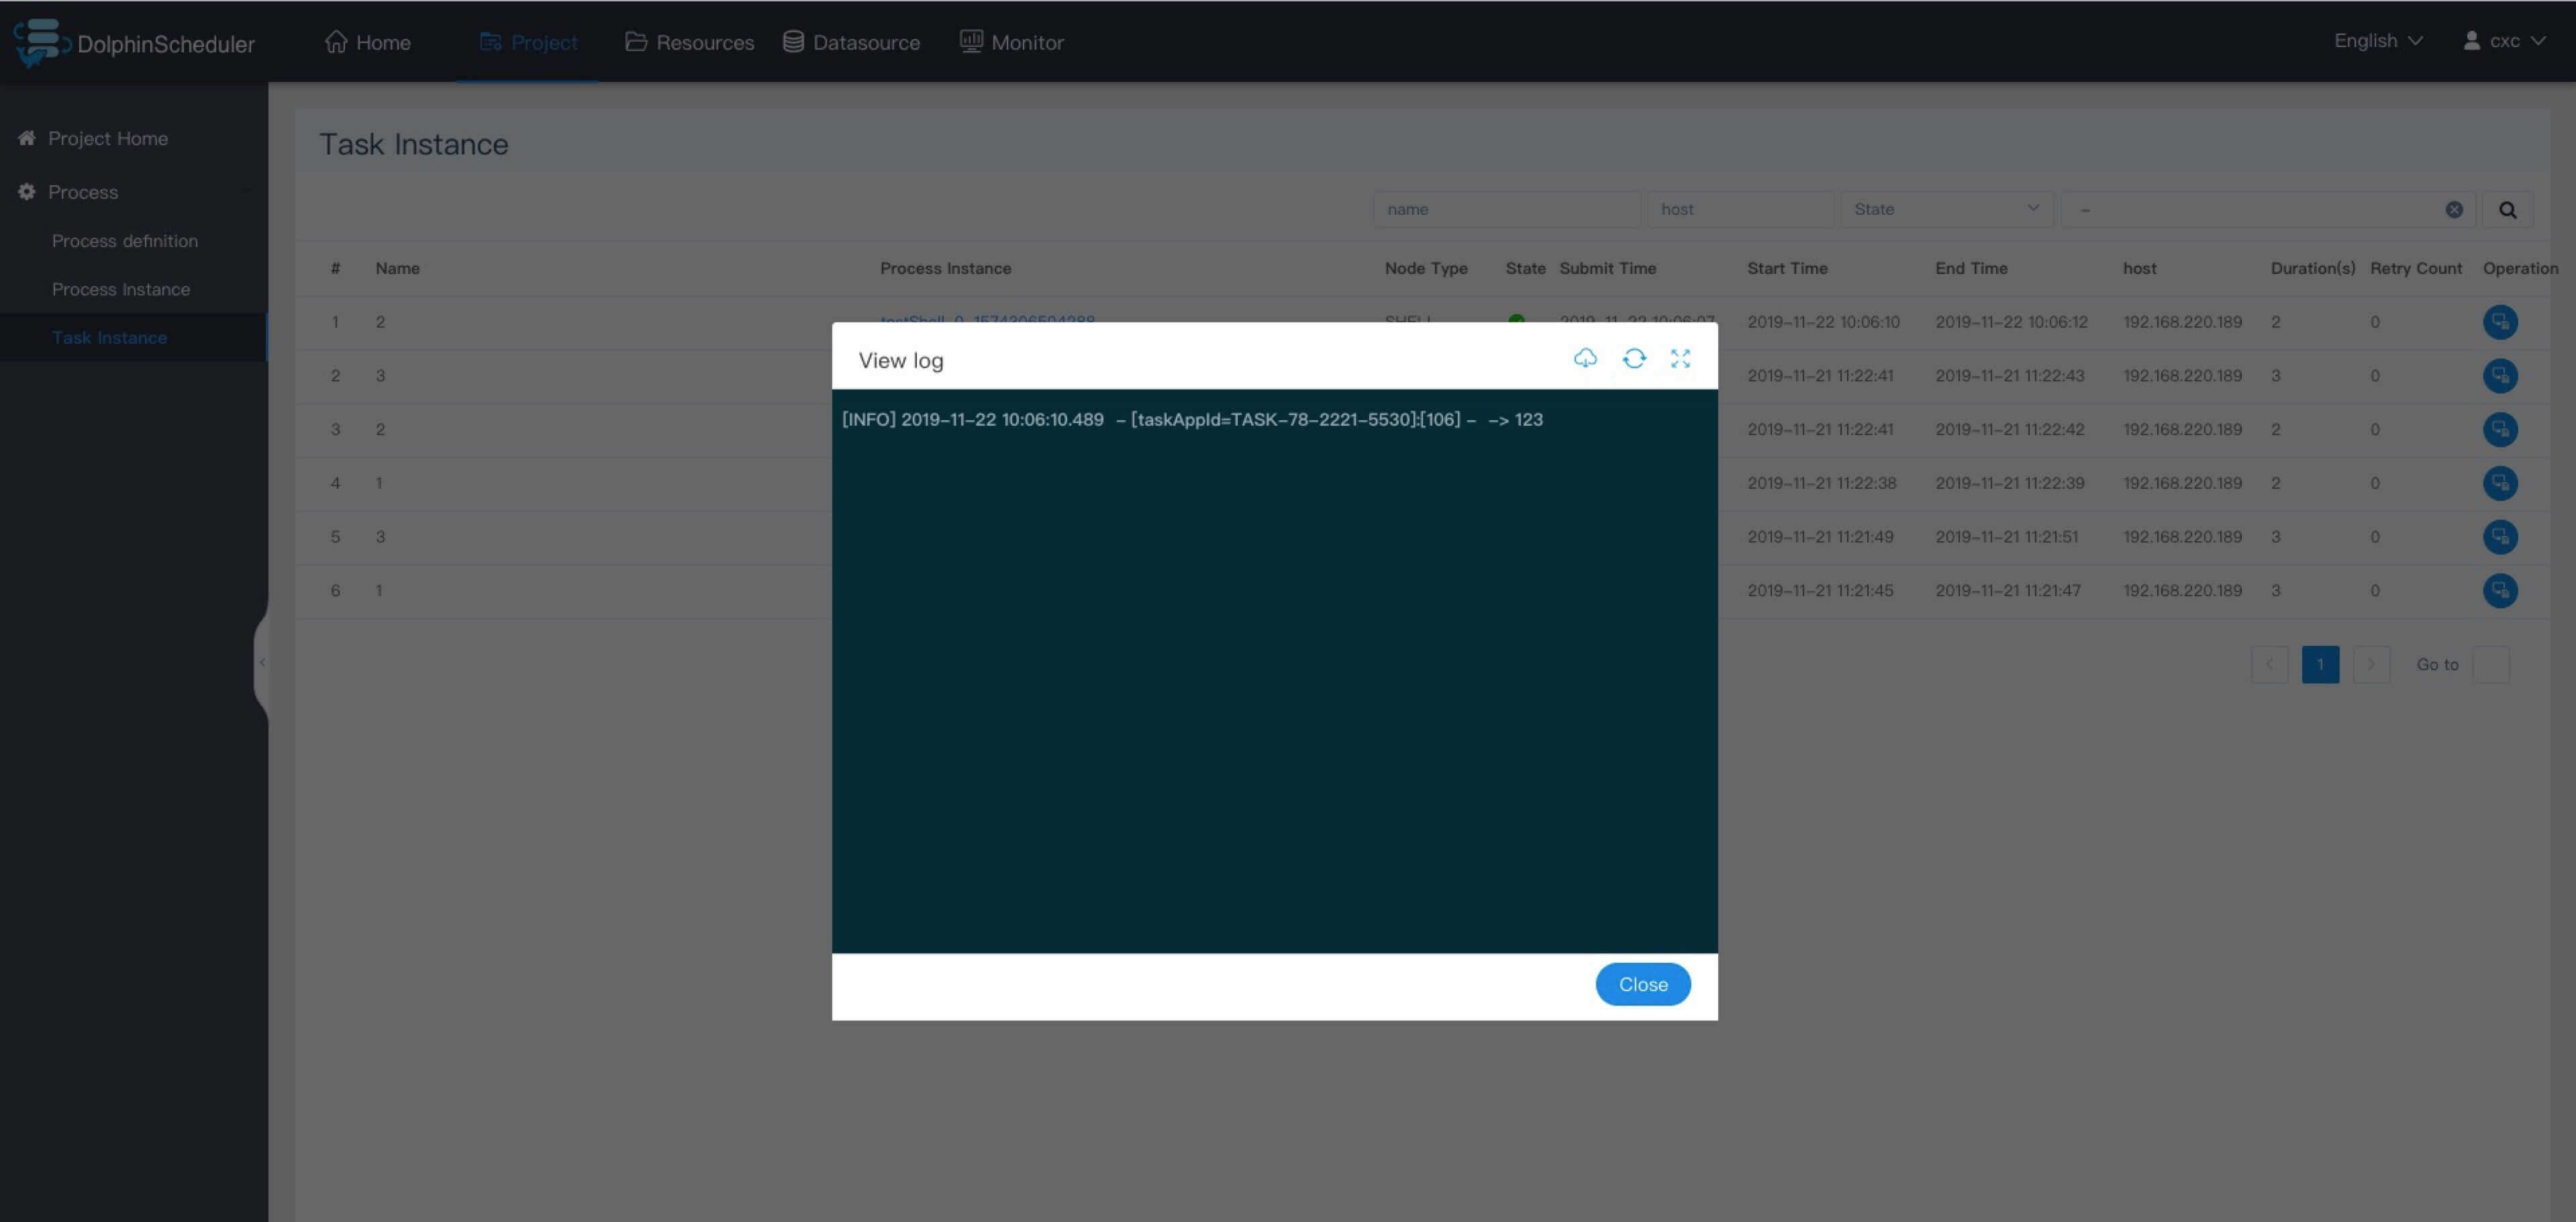Open the Resources tab

point(689,42)
